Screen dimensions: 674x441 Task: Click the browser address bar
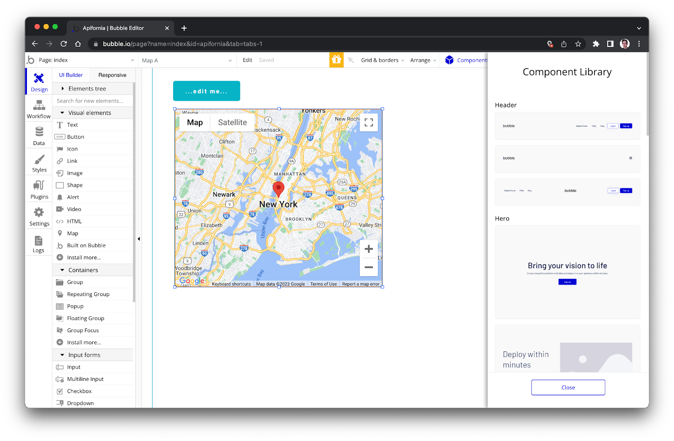coord(316,44)
